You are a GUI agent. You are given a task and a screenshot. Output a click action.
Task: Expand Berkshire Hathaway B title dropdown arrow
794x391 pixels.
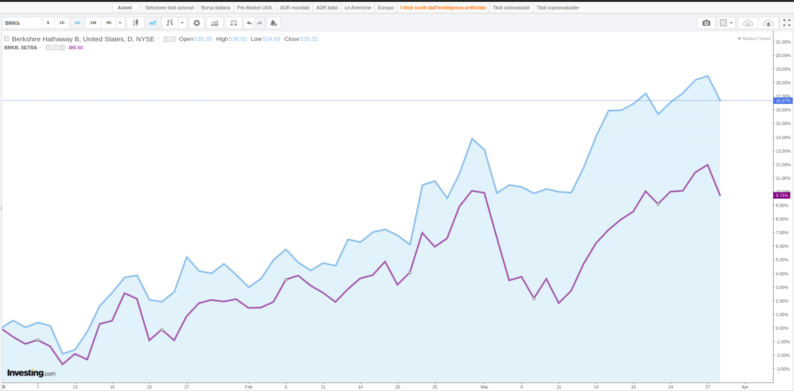[158, 39]
